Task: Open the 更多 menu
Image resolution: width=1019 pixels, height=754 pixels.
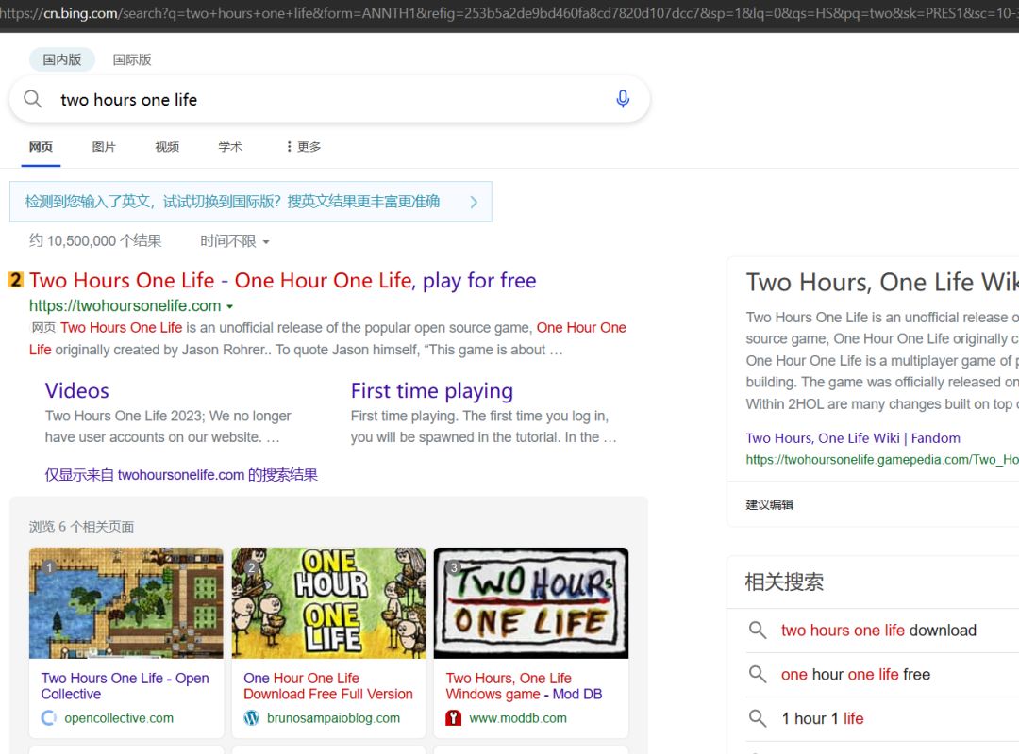Action: pos(303,147)
